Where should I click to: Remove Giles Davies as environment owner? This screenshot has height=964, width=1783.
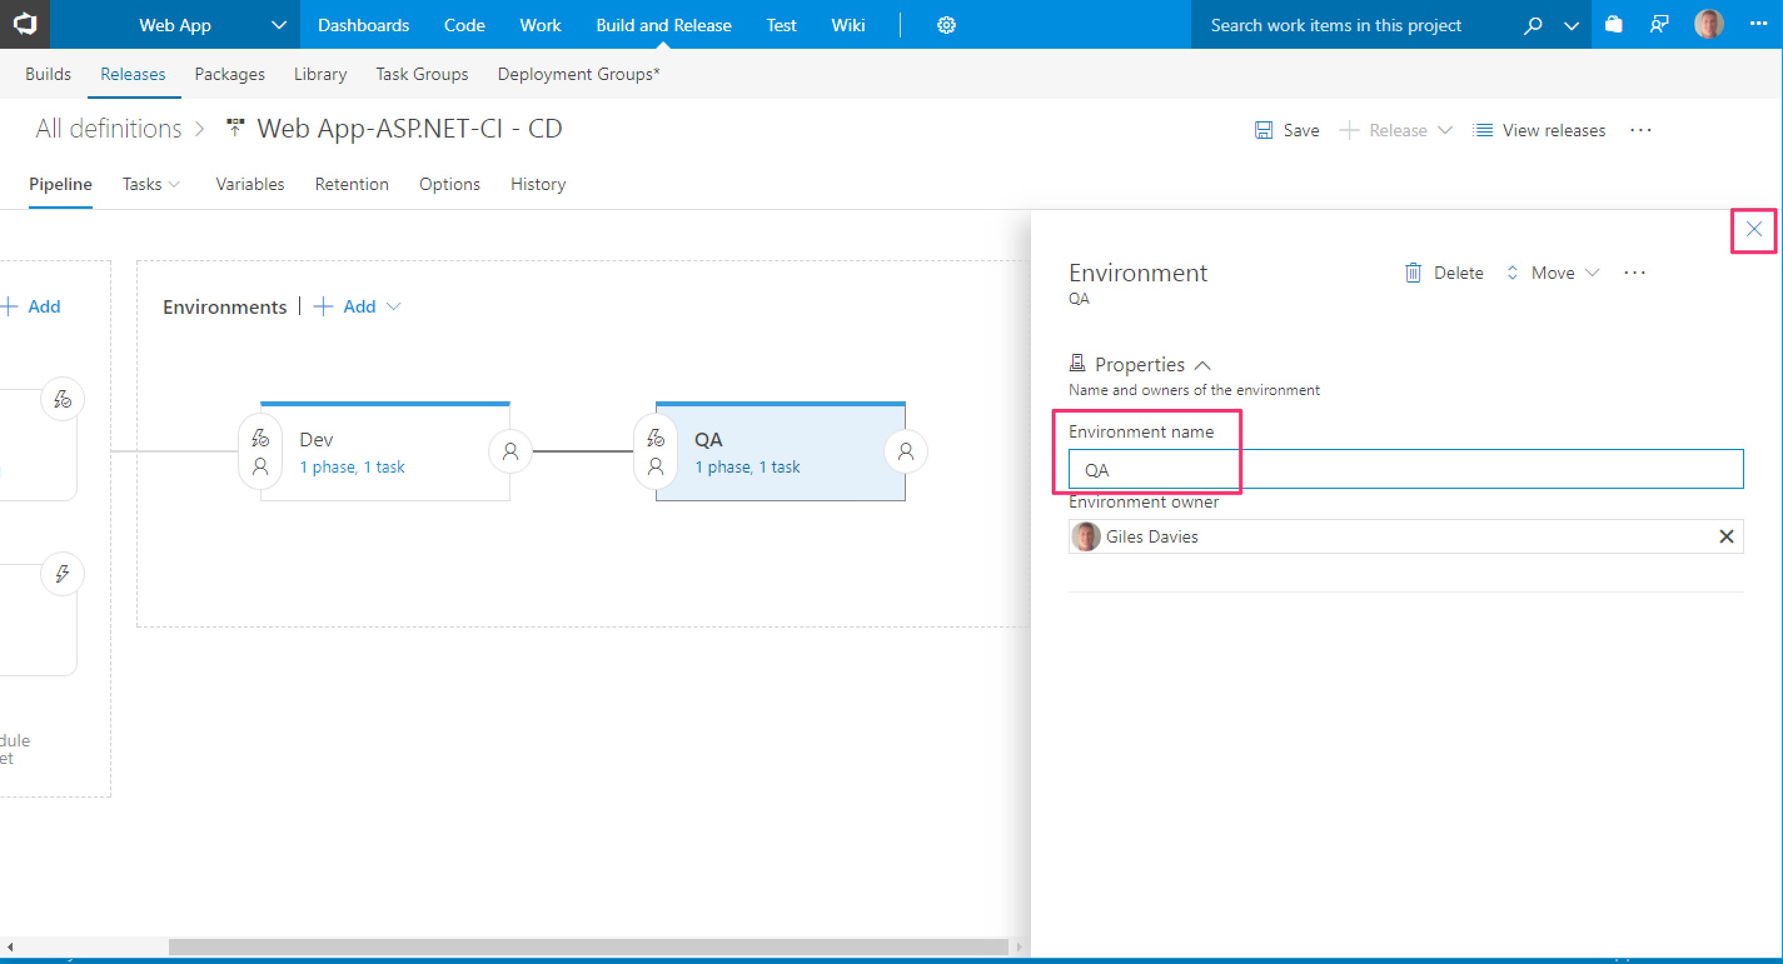(x=1725, y=536)
